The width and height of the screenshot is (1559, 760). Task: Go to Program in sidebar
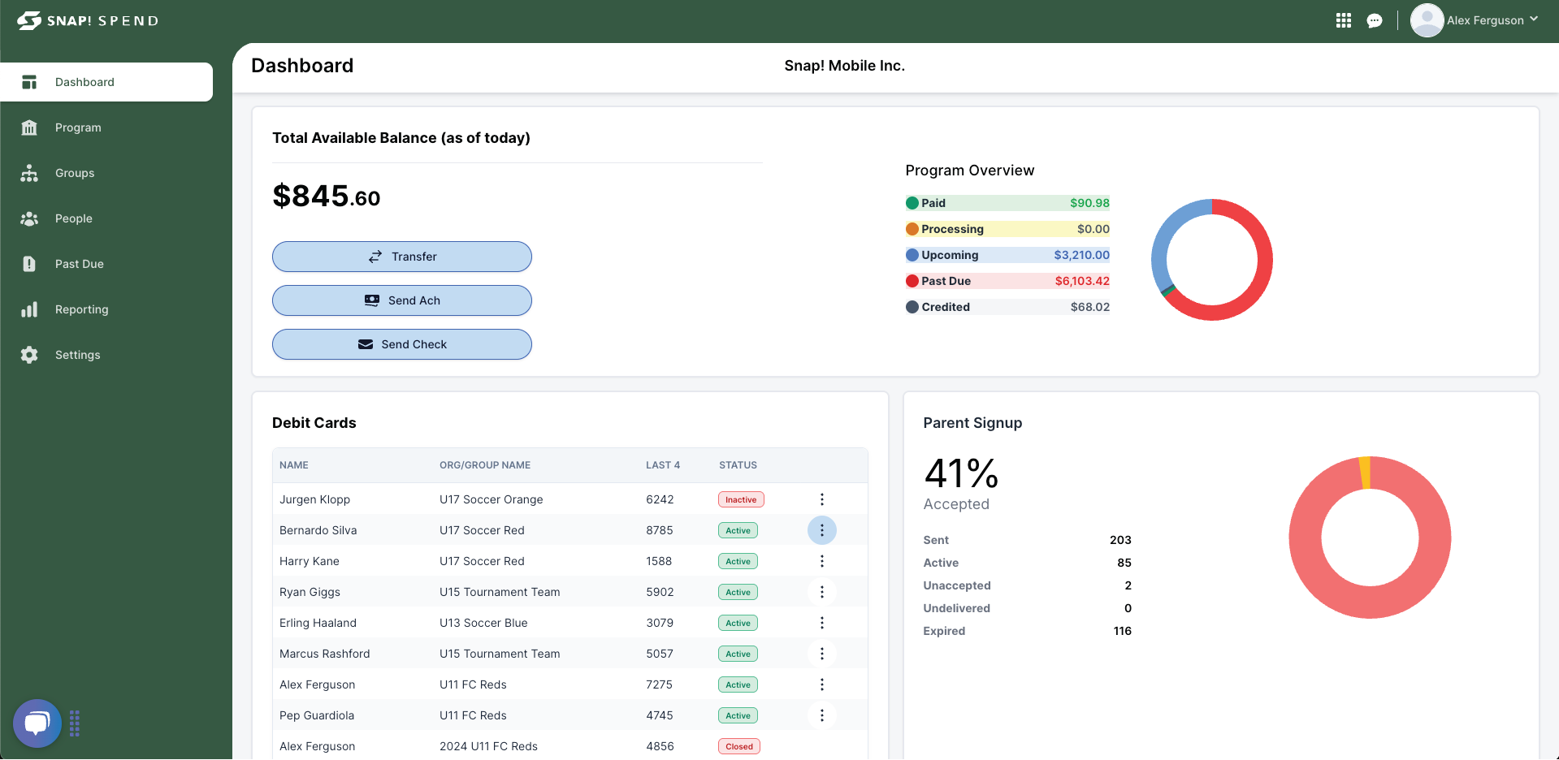click(78, 127)
